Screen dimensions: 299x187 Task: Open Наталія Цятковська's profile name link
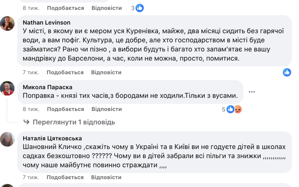click(52, 138)
